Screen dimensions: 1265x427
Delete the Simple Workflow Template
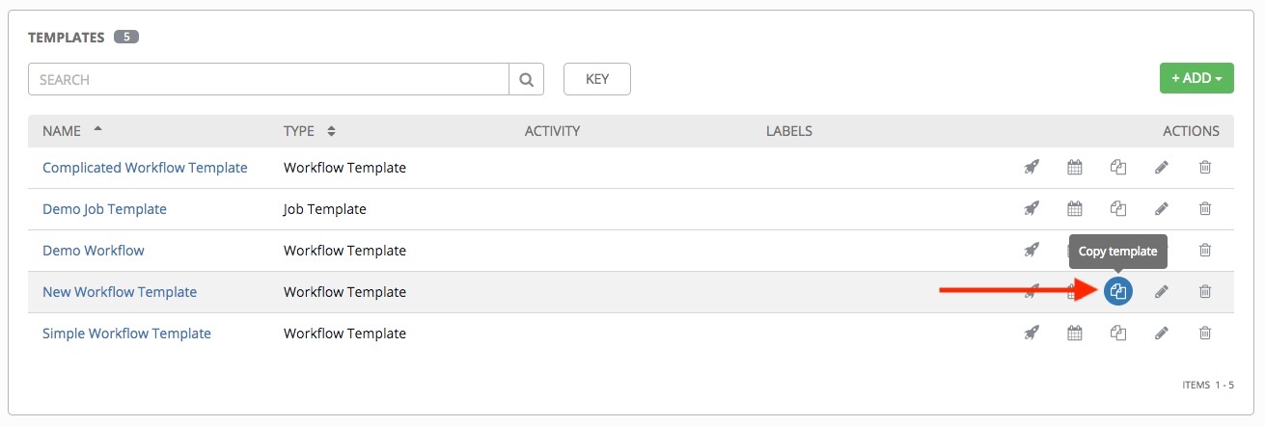tap(1205, 334)
